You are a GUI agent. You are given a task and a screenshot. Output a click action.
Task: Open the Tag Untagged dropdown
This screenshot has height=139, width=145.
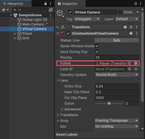(87, 19)
